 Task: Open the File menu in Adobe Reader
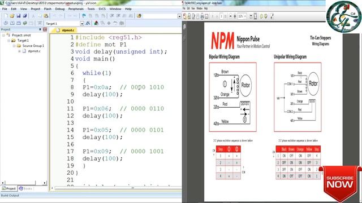[184, 8]
